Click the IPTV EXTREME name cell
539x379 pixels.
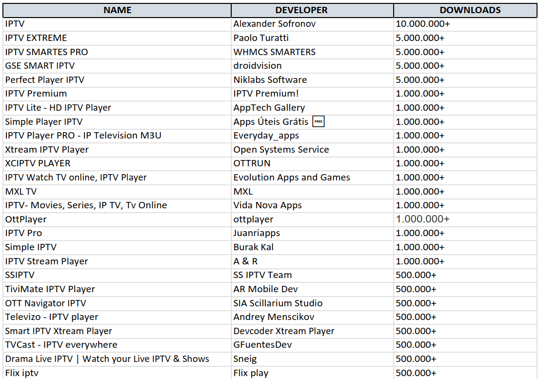tap(36, 38)
